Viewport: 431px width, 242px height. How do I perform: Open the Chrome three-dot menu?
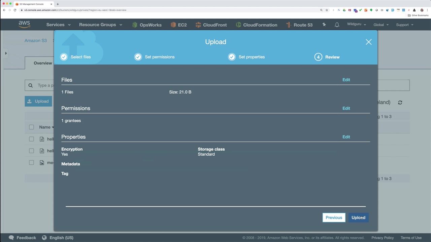[x=427, y=10]
